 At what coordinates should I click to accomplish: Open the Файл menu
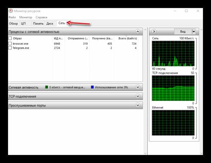12,17
